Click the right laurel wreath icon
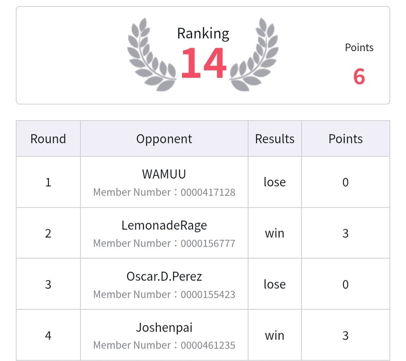Viewport: 406px width, 361px height. [x=254, y=54]
